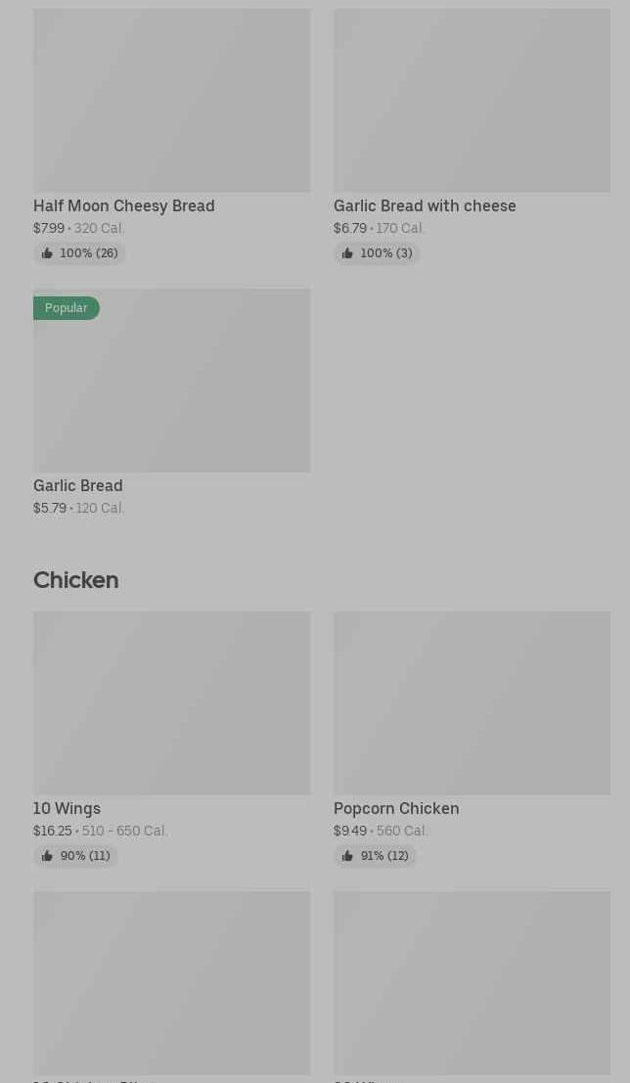Open the 10 Wings item name
Image resolution: width=630 pixels, height=1083 pixels.
click(67, 808)
